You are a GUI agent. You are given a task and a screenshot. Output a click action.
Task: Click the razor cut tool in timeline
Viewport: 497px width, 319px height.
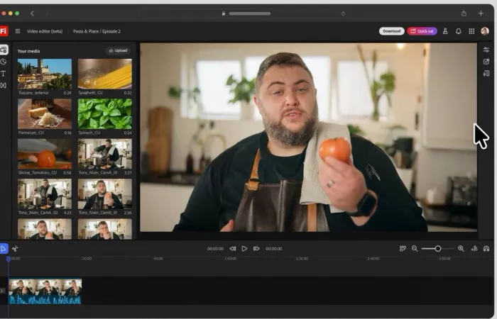tap(15, 249)
